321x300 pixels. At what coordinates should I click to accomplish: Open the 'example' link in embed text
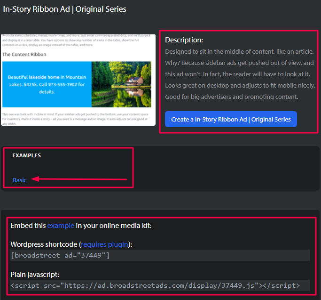coord(61,226)
